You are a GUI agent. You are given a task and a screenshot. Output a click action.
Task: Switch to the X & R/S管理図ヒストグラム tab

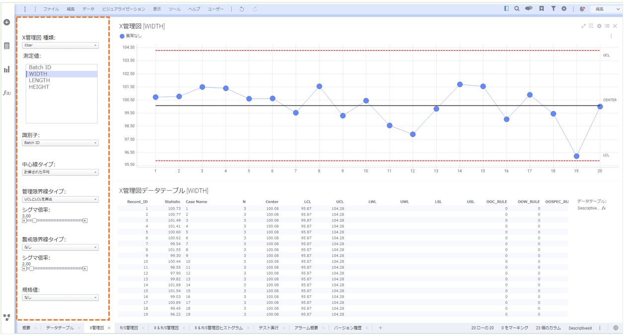pyautogui.click(x=219, y=328)
